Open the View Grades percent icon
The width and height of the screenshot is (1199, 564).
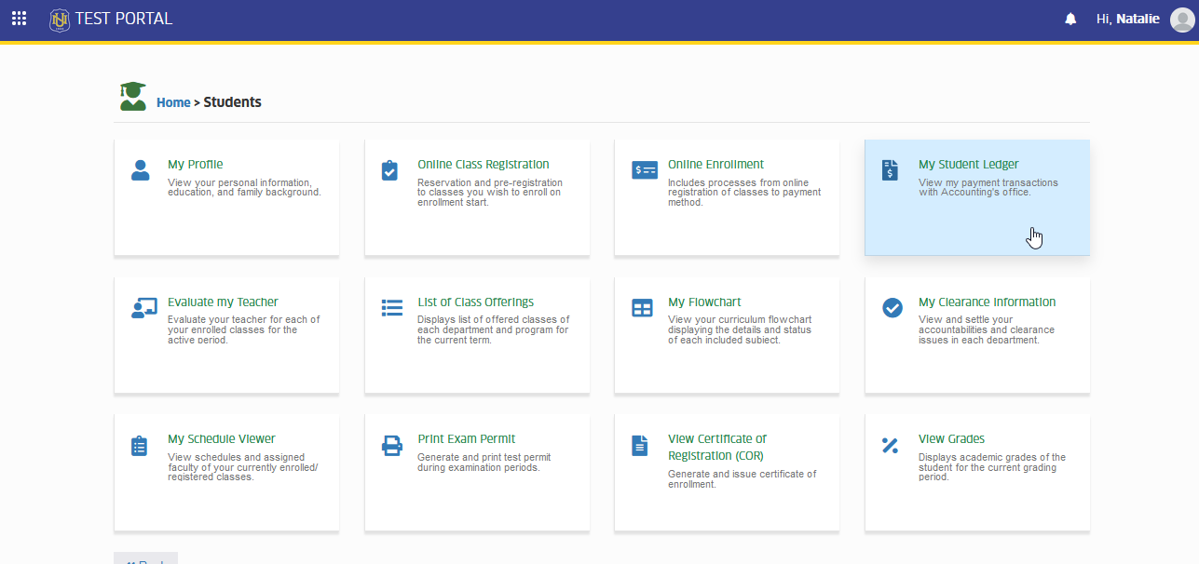click(890, 446)
